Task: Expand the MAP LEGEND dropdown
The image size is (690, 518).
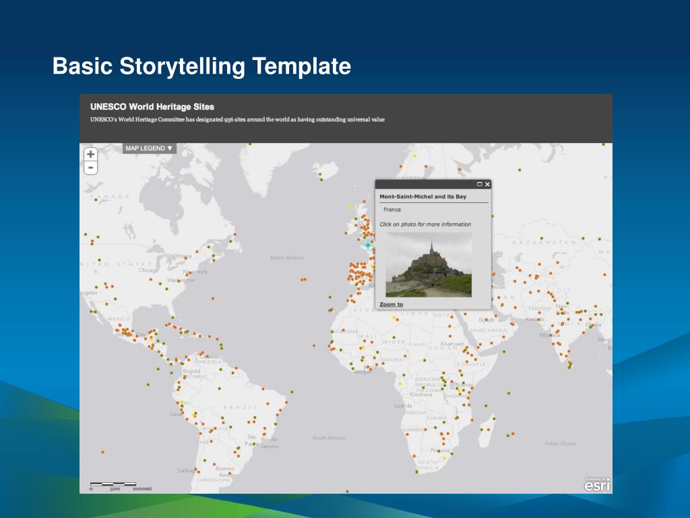Action: pos(149,148)
